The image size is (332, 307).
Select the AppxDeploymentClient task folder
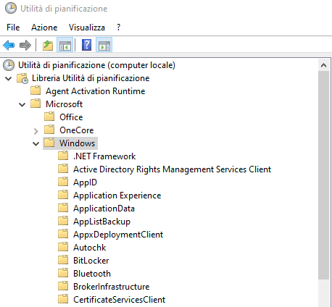click(118, 235)
